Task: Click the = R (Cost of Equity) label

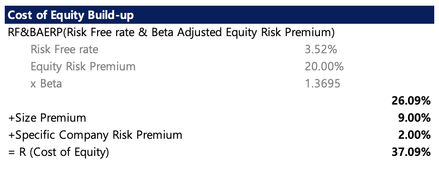Action: (59, 152)
